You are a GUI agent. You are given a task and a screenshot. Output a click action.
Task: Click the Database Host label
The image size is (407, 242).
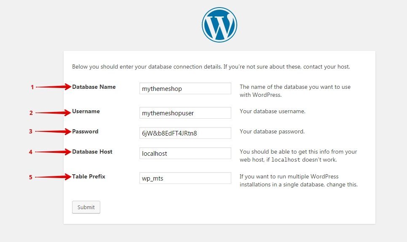(92, 152)
